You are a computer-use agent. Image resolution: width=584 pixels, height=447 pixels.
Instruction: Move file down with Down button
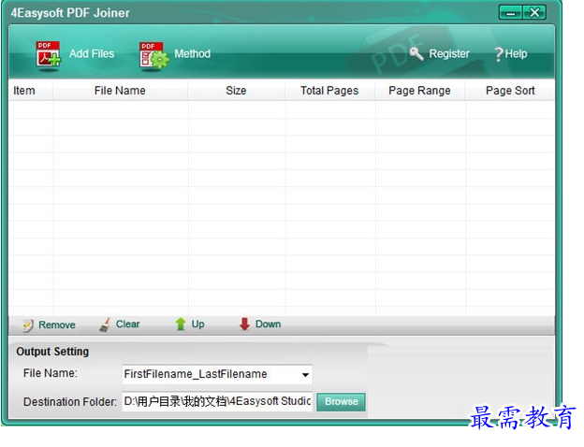pos(269,324)
